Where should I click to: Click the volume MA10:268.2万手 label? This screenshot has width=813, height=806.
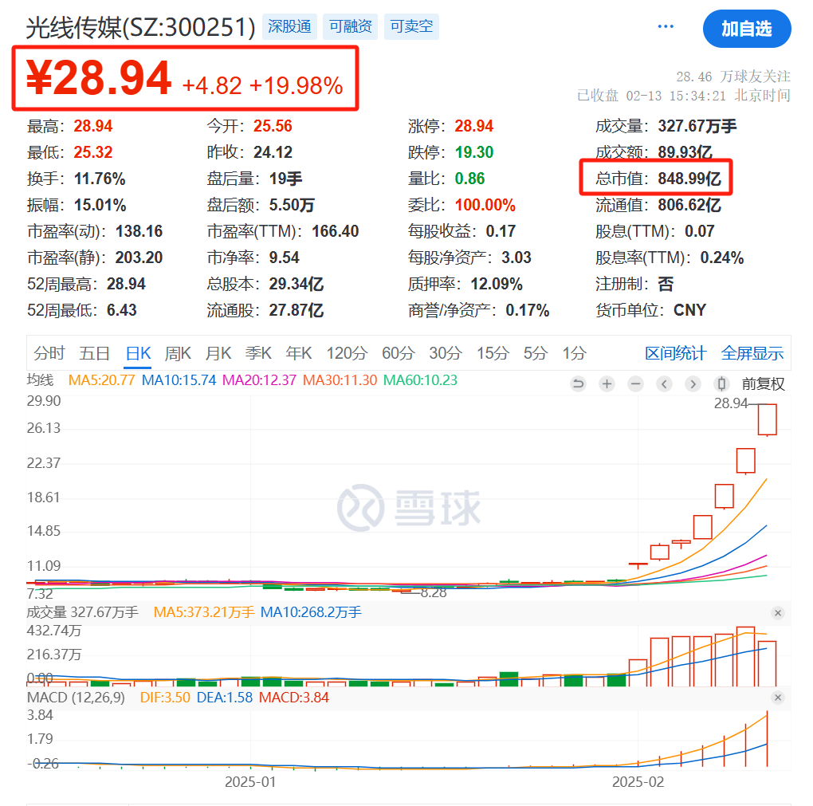[x=311, y=612]
